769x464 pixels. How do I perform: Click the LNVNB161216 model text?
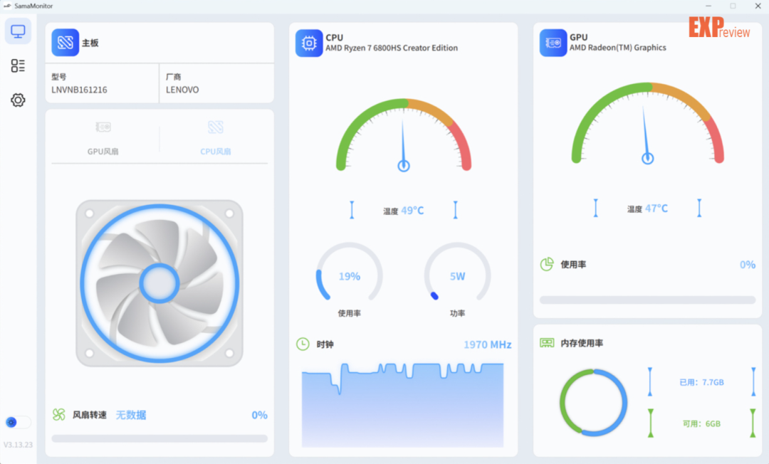tap(79, 90)
